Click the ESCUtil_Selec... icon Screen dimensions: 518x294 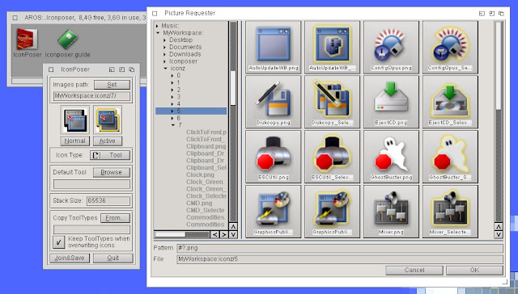tap(332, 157)
